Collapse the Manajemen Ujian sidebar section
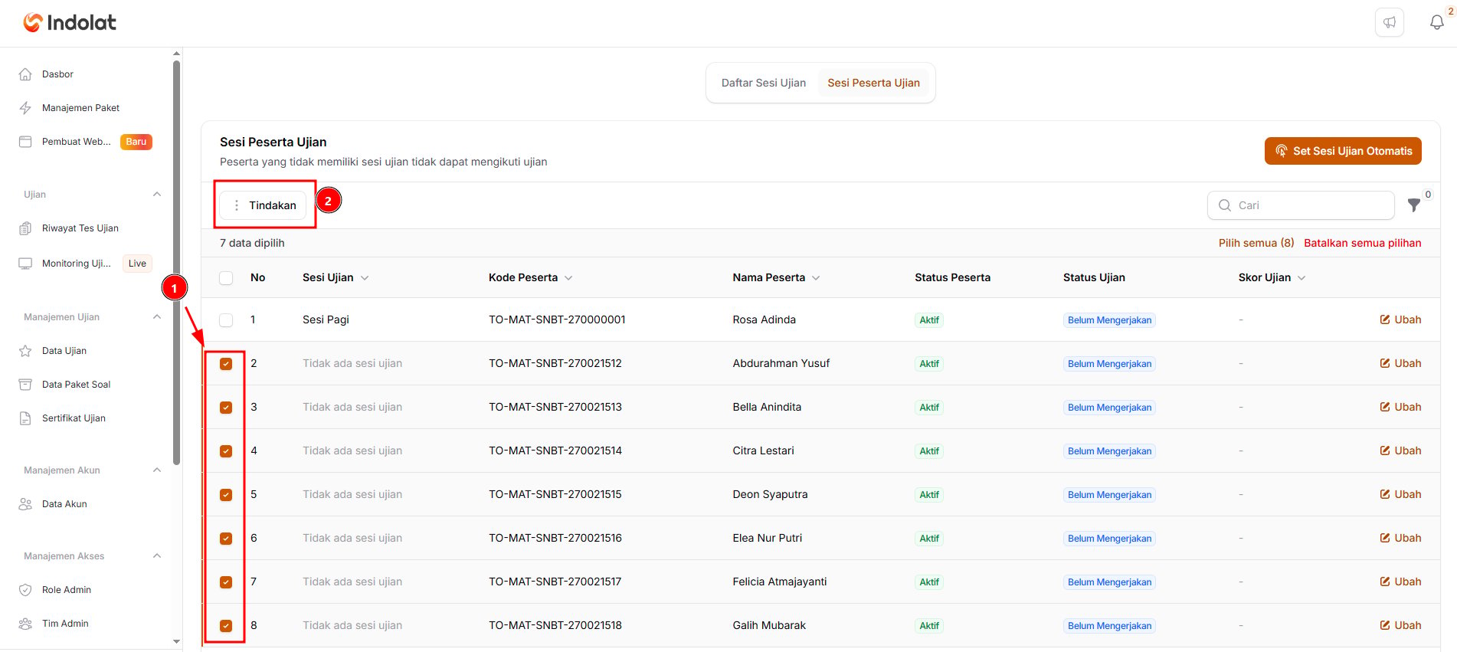1457x652 pixels. [157, 317]
